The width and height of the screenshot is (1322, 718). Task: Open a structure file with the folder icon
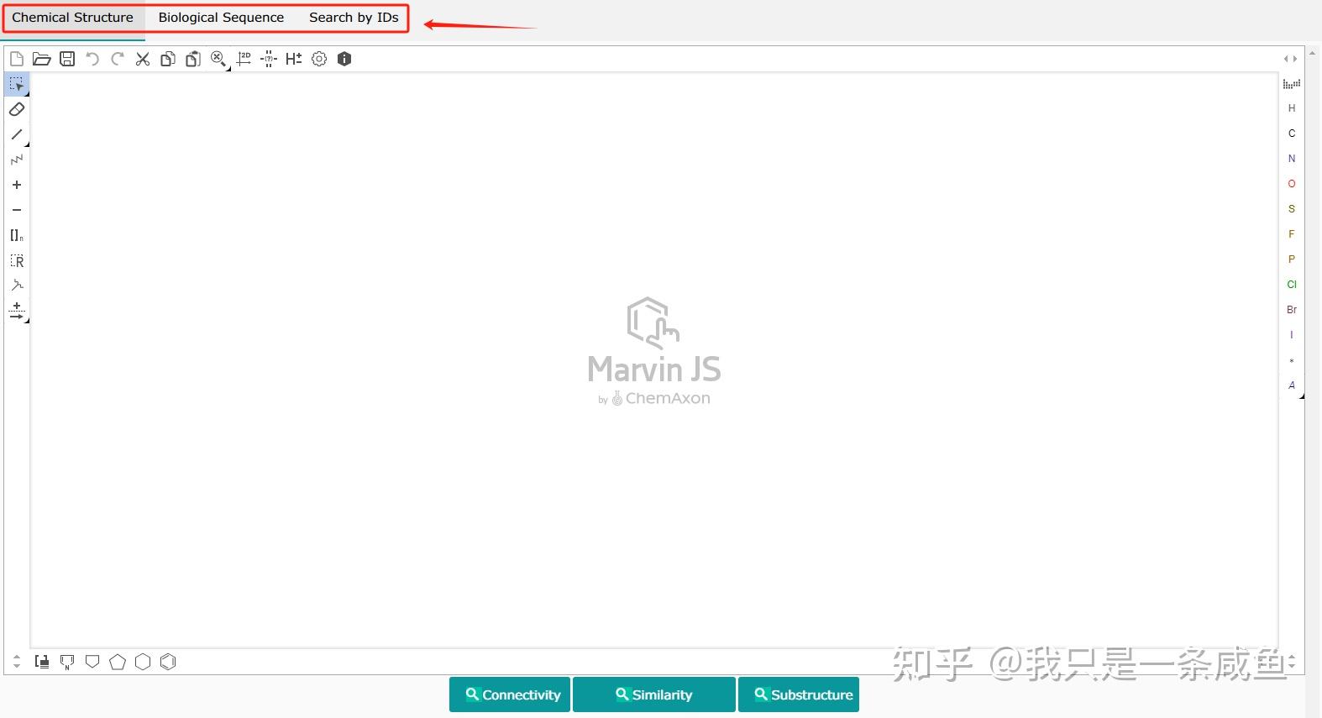(x=42, y=59)
